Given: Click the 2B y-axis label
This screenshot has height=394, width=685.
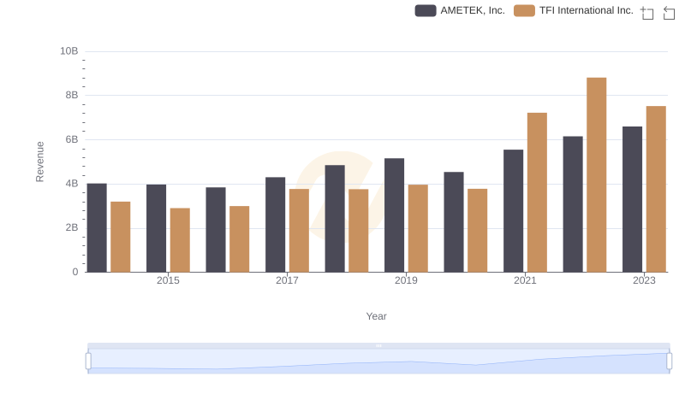Looking at the screenshot, I should click(x=72, y=227).
